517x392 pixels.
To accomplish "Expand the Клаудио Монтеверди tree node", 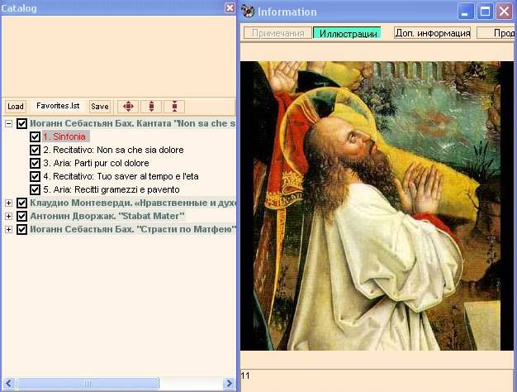I will click(x=9, y=203).
